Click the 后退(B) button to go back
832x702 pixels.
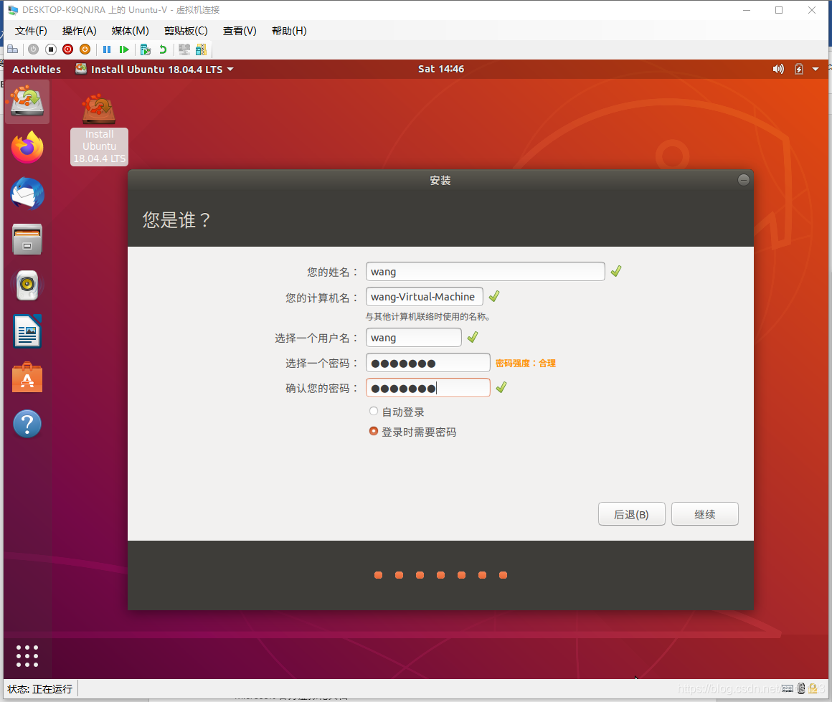(631, 513)
